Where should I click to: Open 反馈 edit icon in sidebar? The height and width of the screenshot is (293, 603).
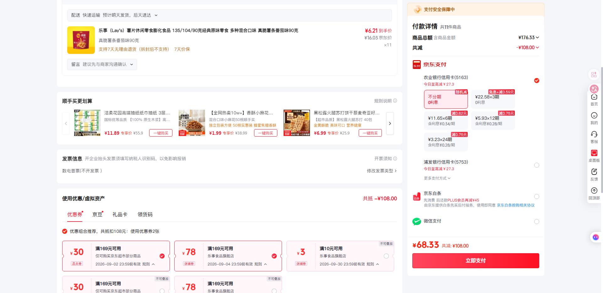click(594, 172)
